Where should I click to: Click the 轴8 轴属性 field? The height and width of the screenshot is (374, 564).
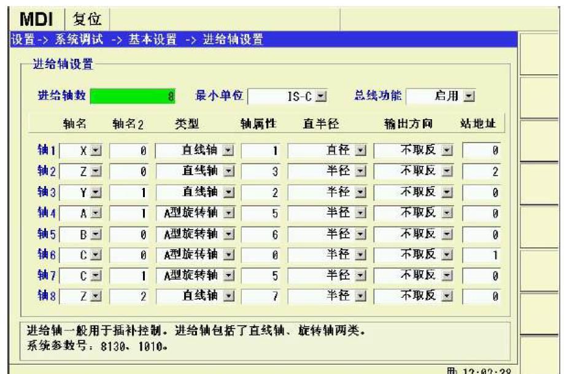tap(261, 297)
